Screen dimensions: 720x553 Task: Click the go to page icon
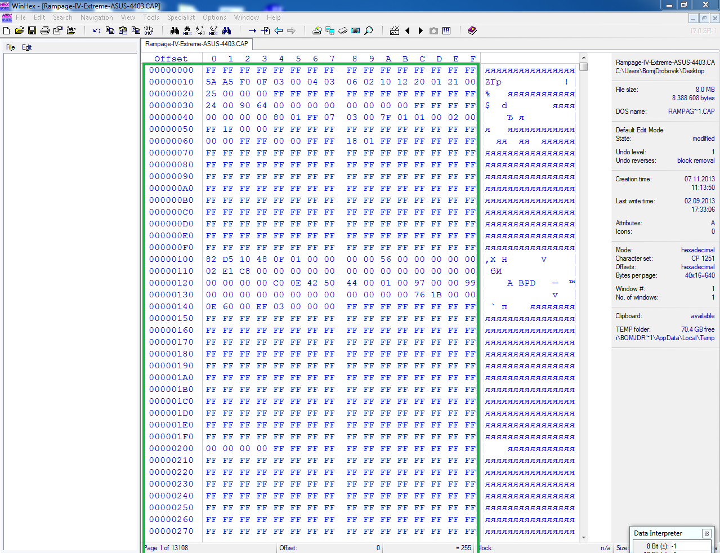(x=265, y=30)
